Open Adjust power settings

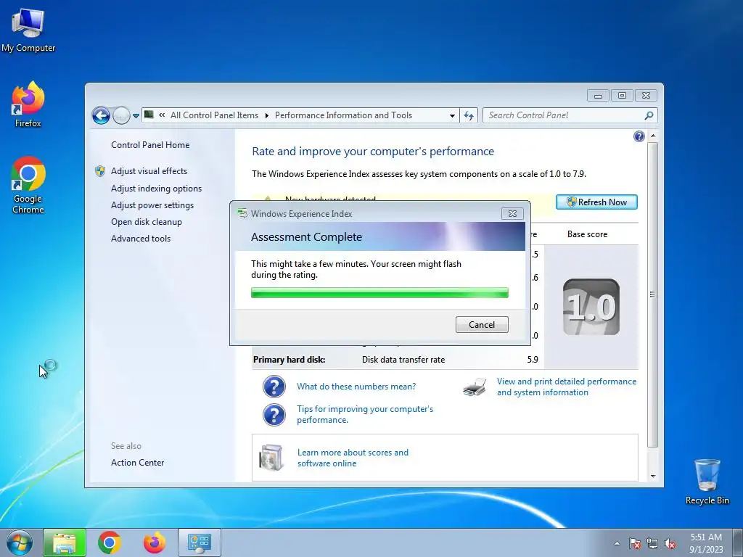click(152, 205)
